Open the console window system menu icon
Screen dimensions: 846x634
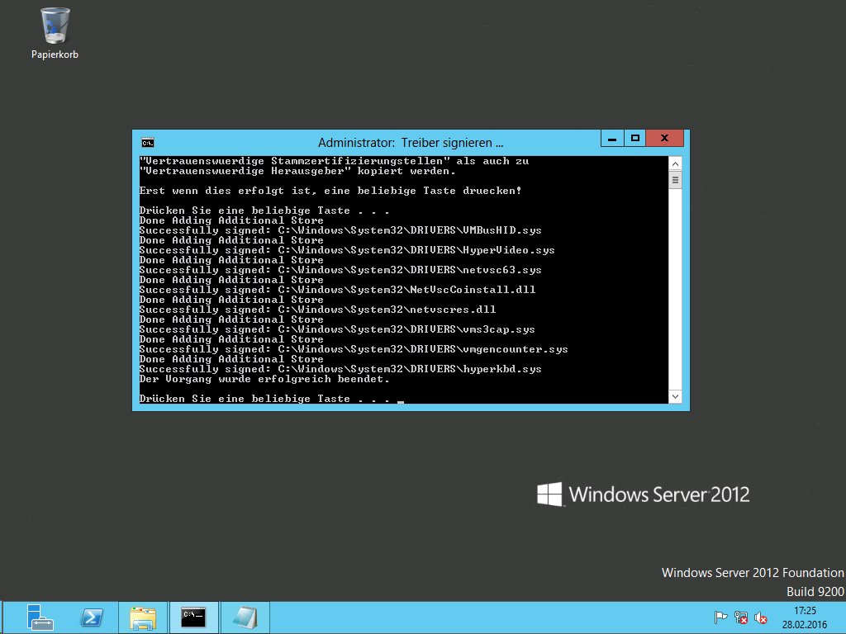tap(147, 142)
